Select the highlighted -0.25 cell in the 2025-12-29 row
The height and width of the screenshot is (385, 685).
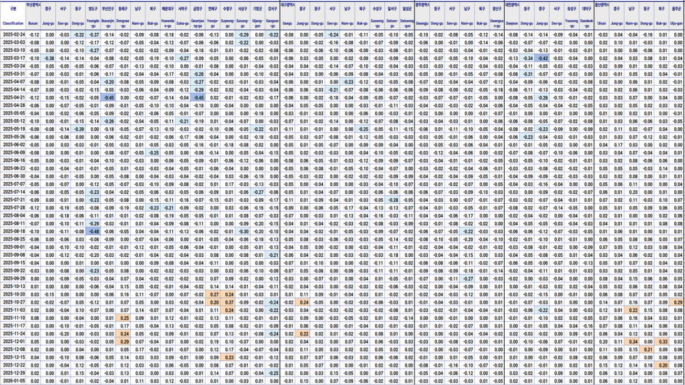[x=273, y=373]
